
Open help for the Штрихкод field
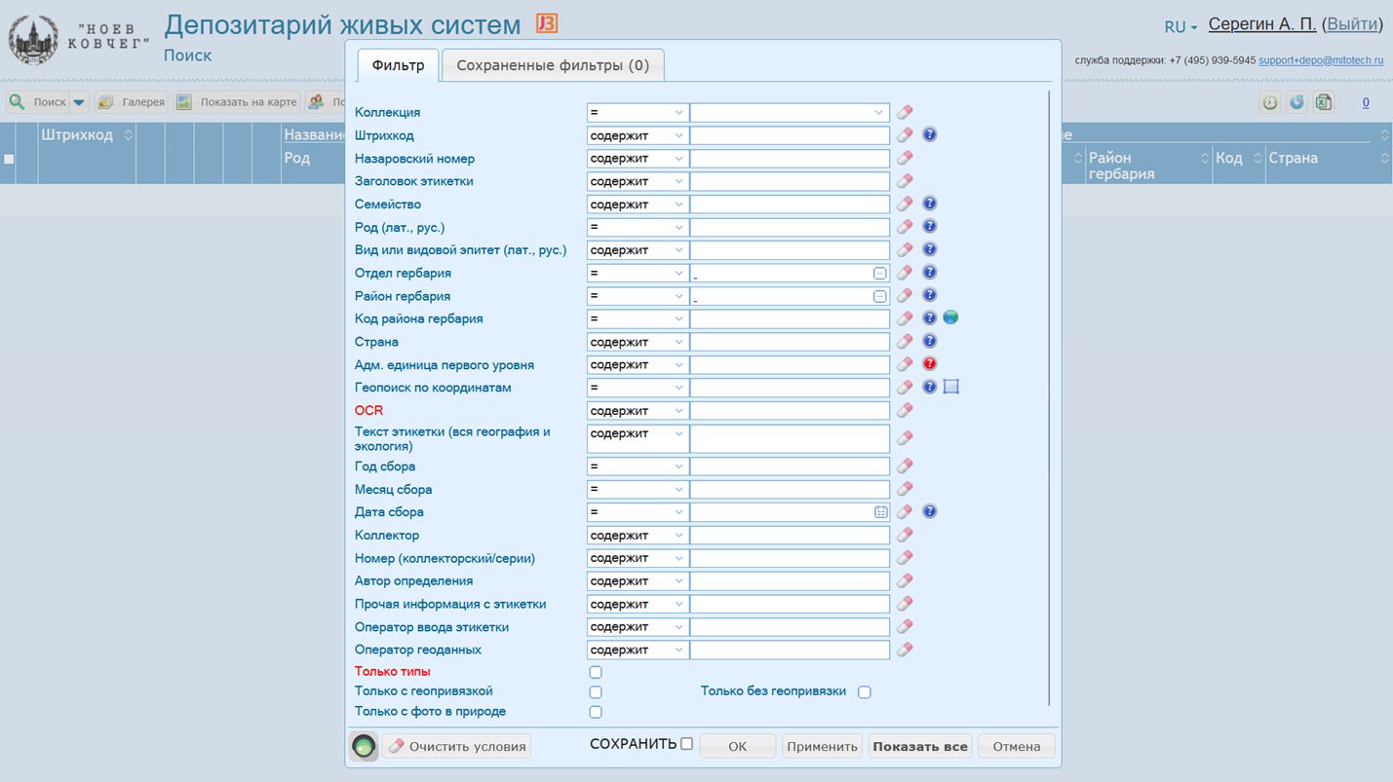pos(930,134)
